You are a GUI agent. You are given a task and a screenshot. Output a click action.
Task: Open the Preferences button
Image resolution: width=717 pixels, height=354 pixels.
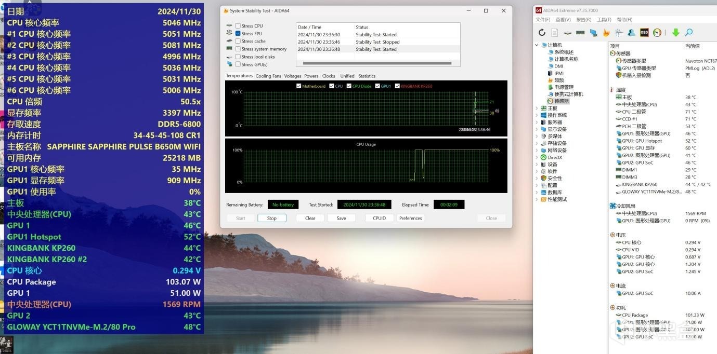pos(411,218)
